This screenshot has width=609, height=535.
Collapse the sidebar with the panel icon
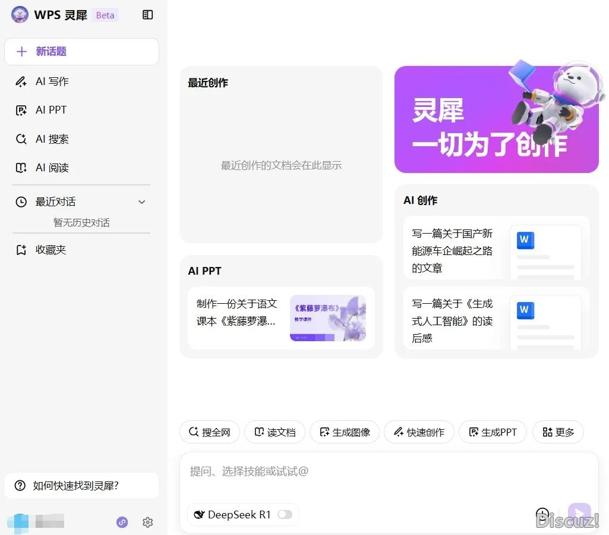click(x=147, y=15)
